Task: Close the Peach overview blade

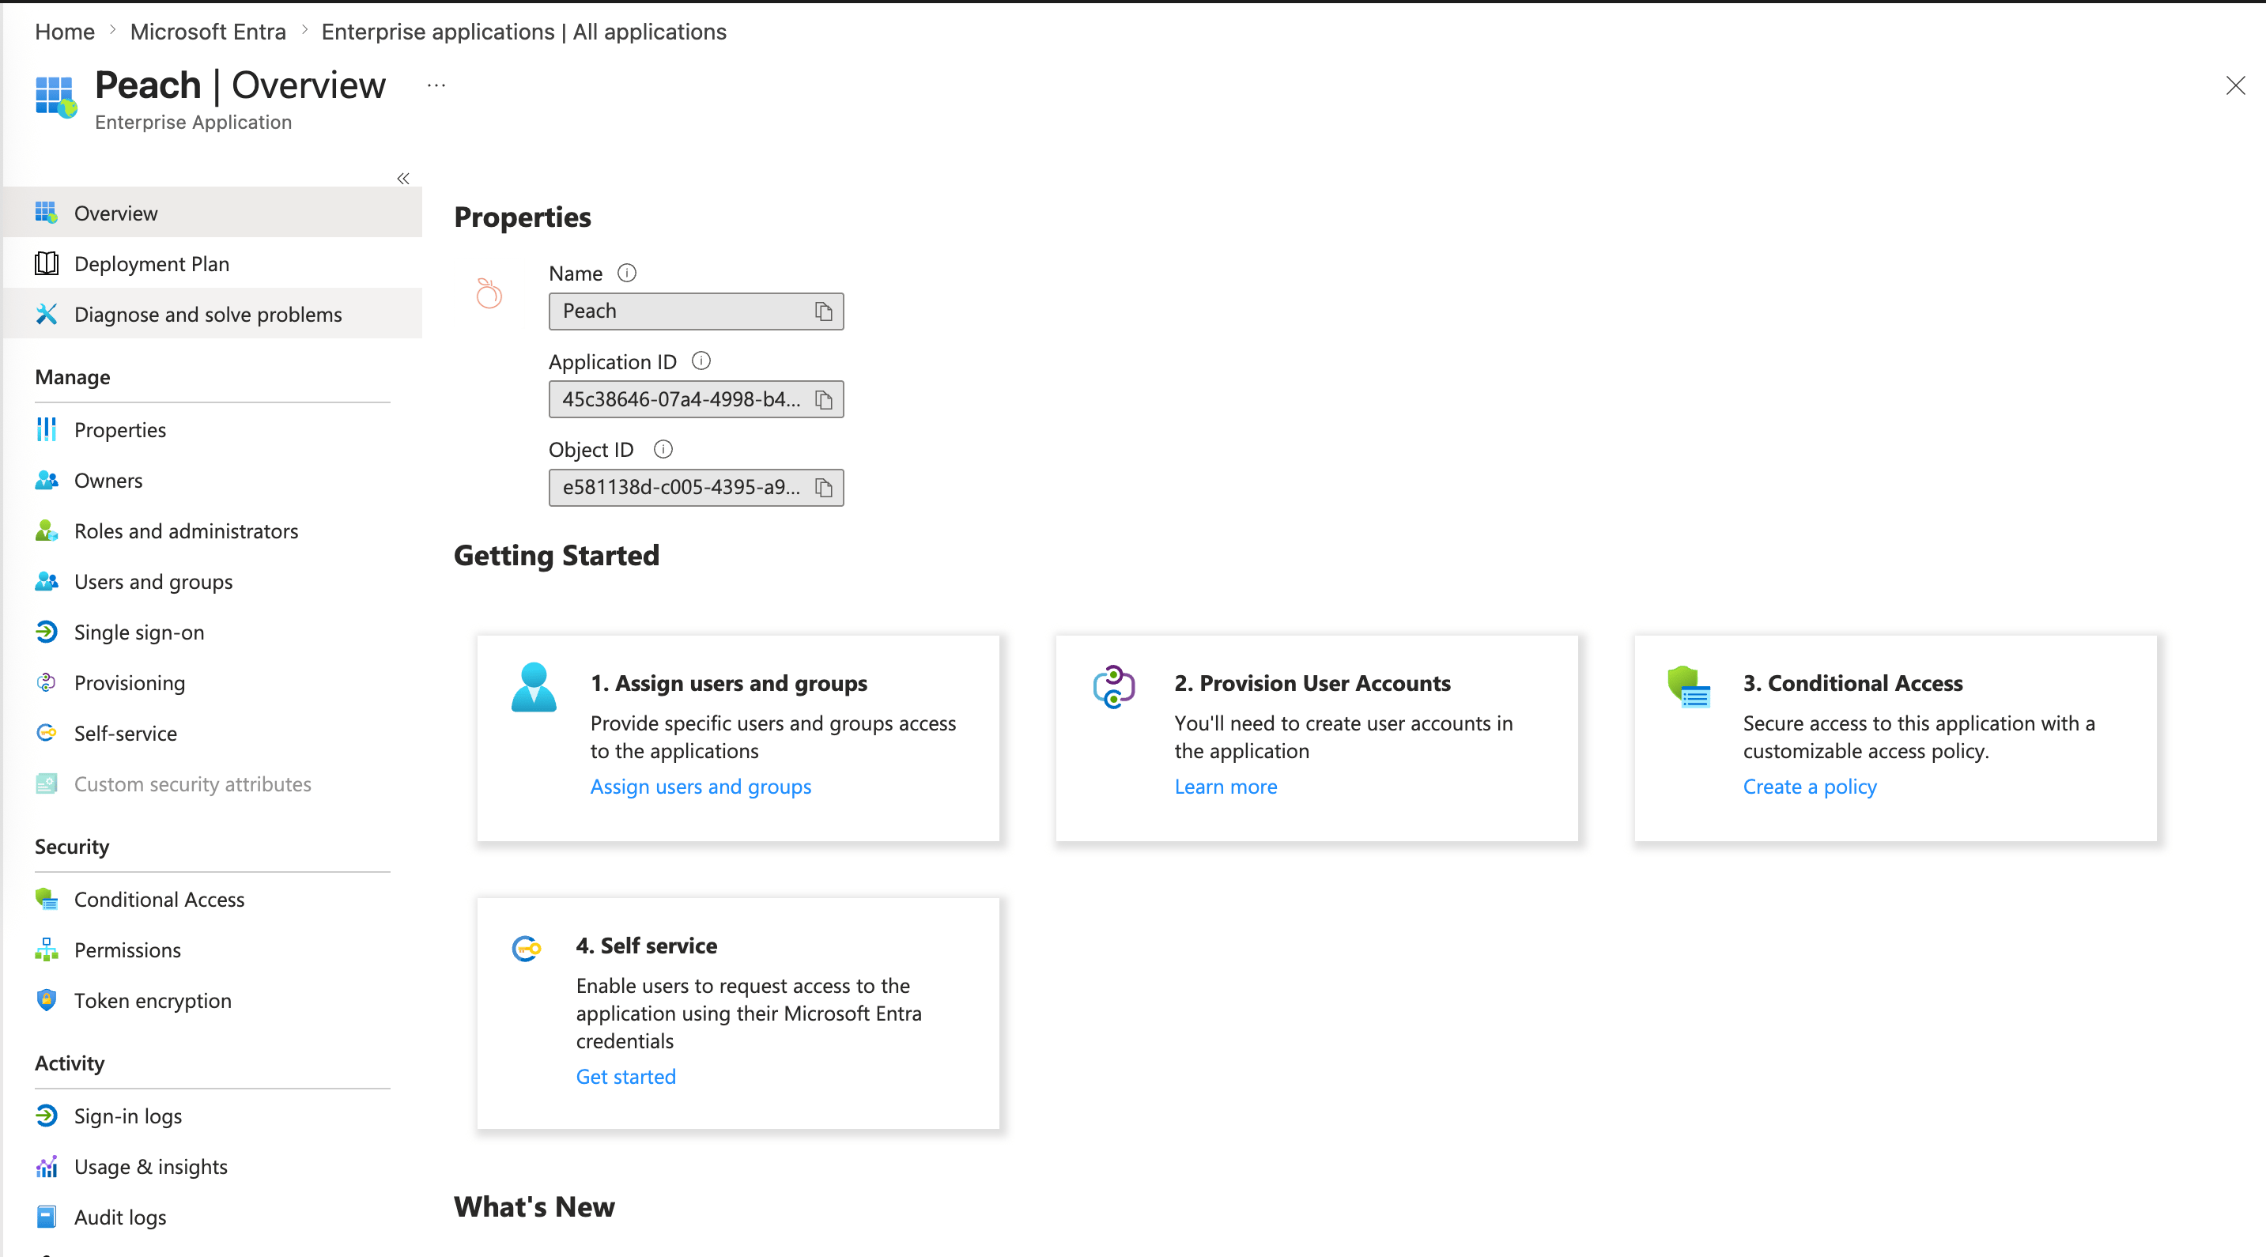Action: click(2235, 85)
